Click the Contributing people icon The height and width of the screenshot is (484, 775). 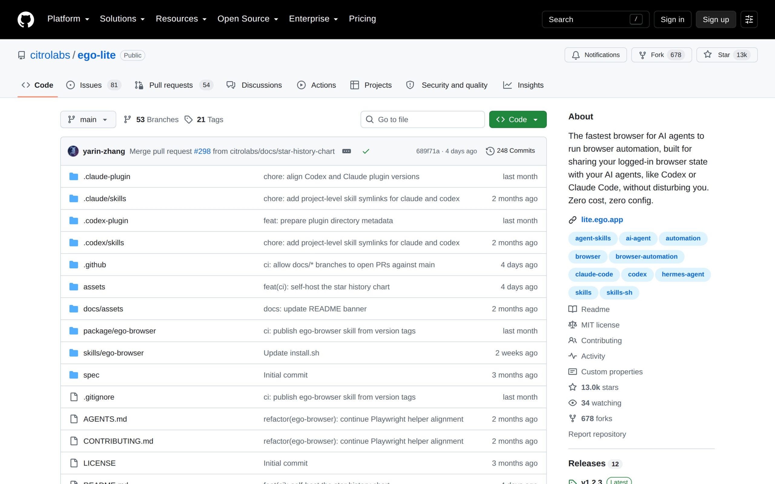pos(572,341)
